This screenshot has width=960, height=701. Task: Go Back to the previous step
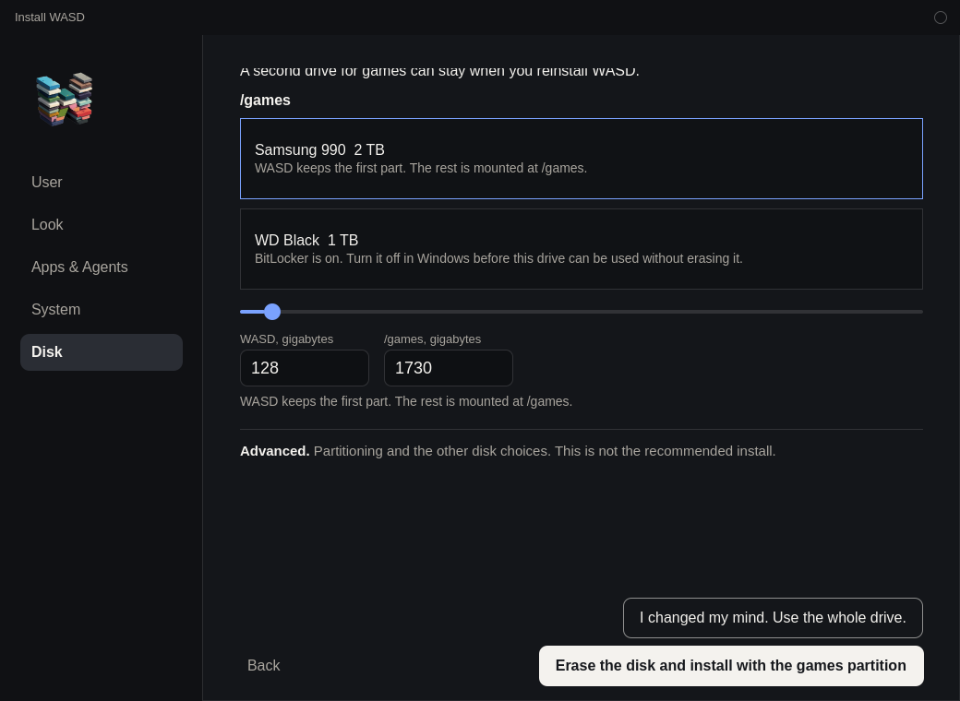(263, 666)
